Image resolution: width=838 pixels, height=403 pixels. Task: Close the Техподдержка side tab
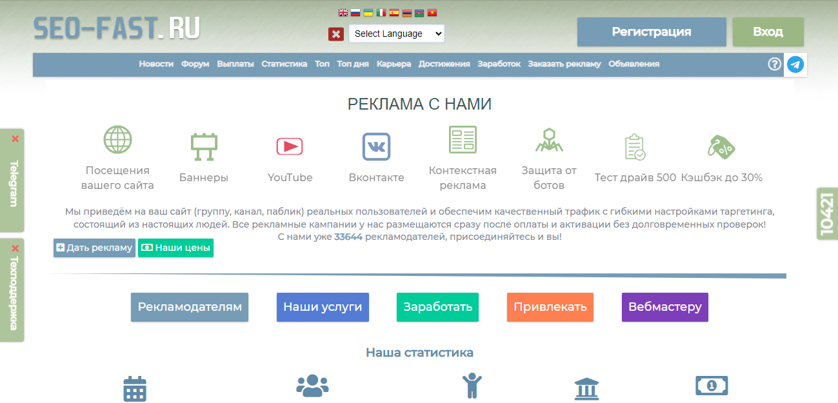pyautogui.click(x=15, y=248)
